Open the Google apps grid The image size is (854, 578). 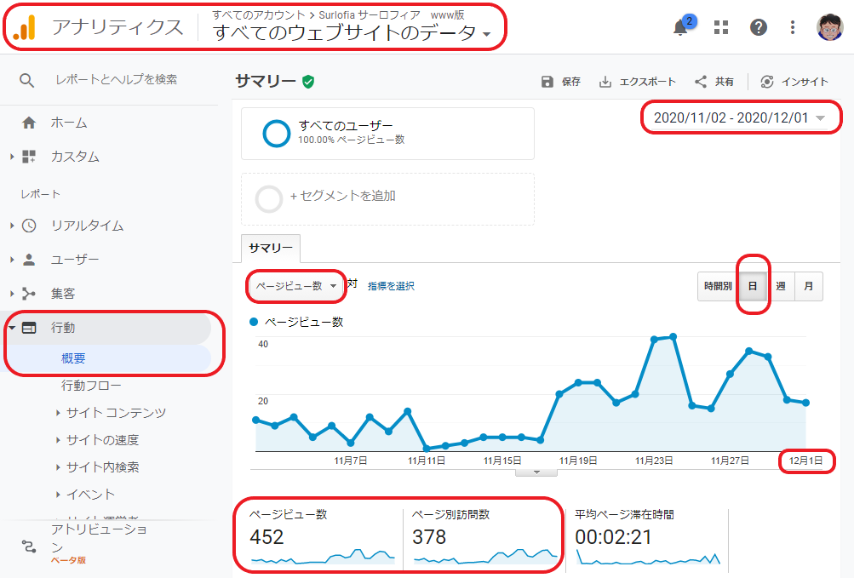pos(719,26)
